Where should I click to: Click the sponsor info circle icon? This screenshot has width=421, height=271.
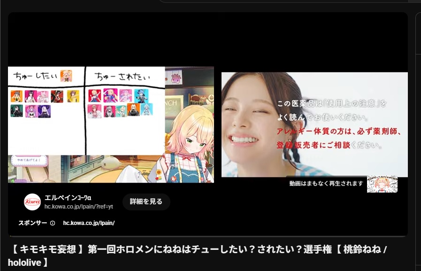[53, 223]
